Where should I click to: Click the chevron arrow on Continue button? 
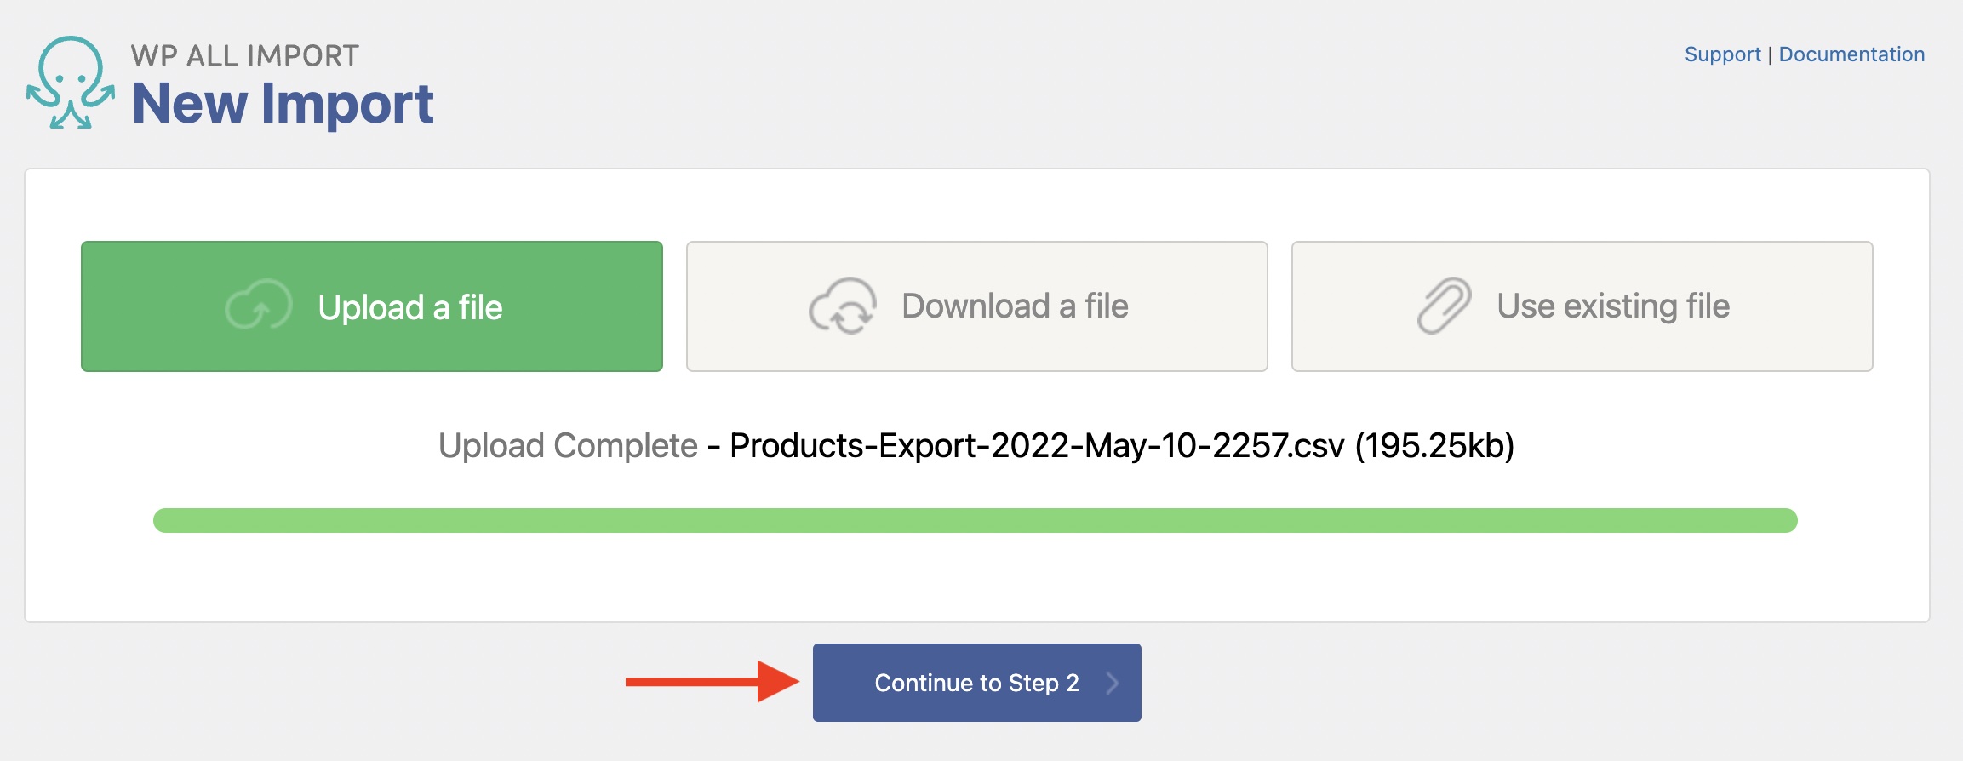coord(1112,683)
